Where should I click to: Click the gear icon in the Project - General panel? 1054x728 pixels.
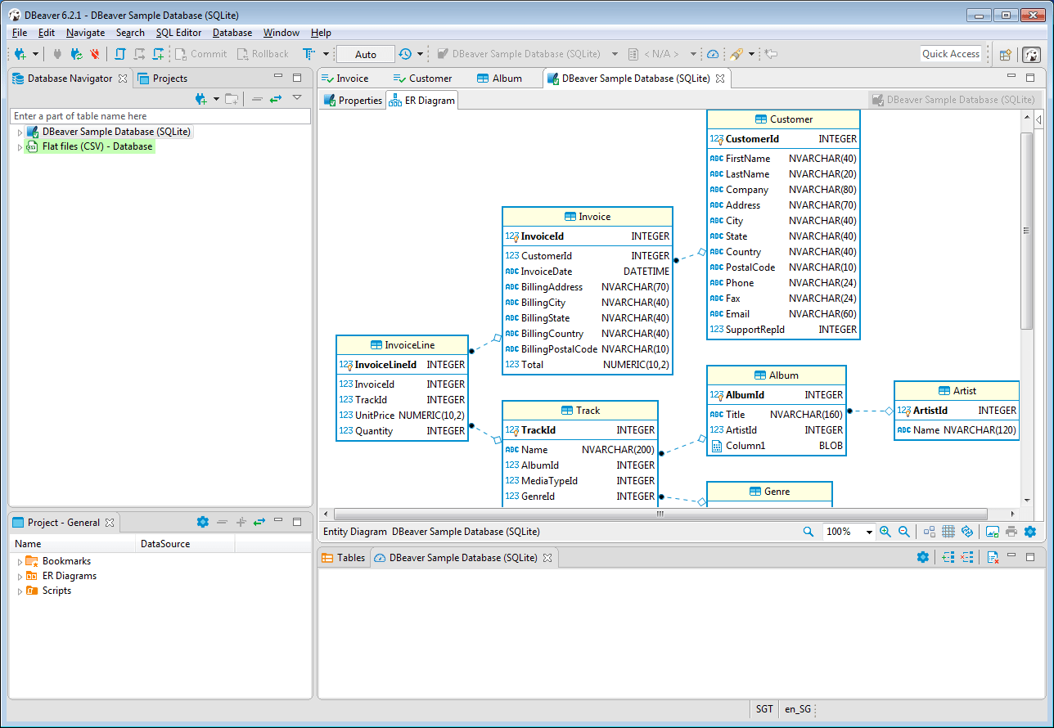[x=203, y=522]
